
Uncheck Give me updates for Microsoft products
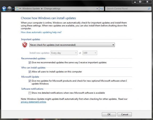(30, 81)
